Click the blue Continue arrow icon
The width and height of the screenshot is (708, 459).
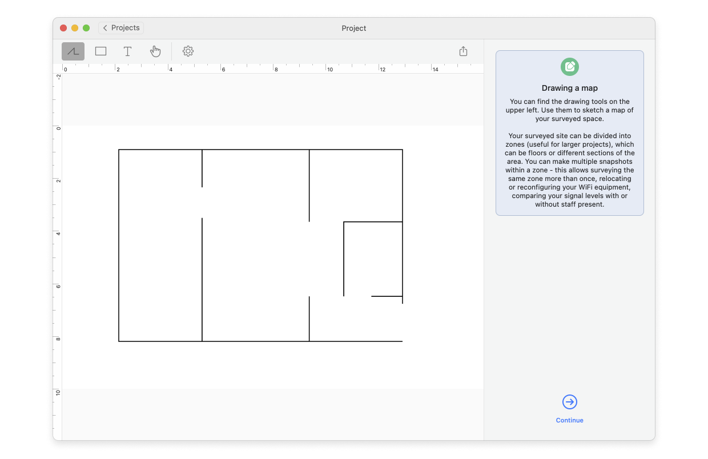point(569,402)
